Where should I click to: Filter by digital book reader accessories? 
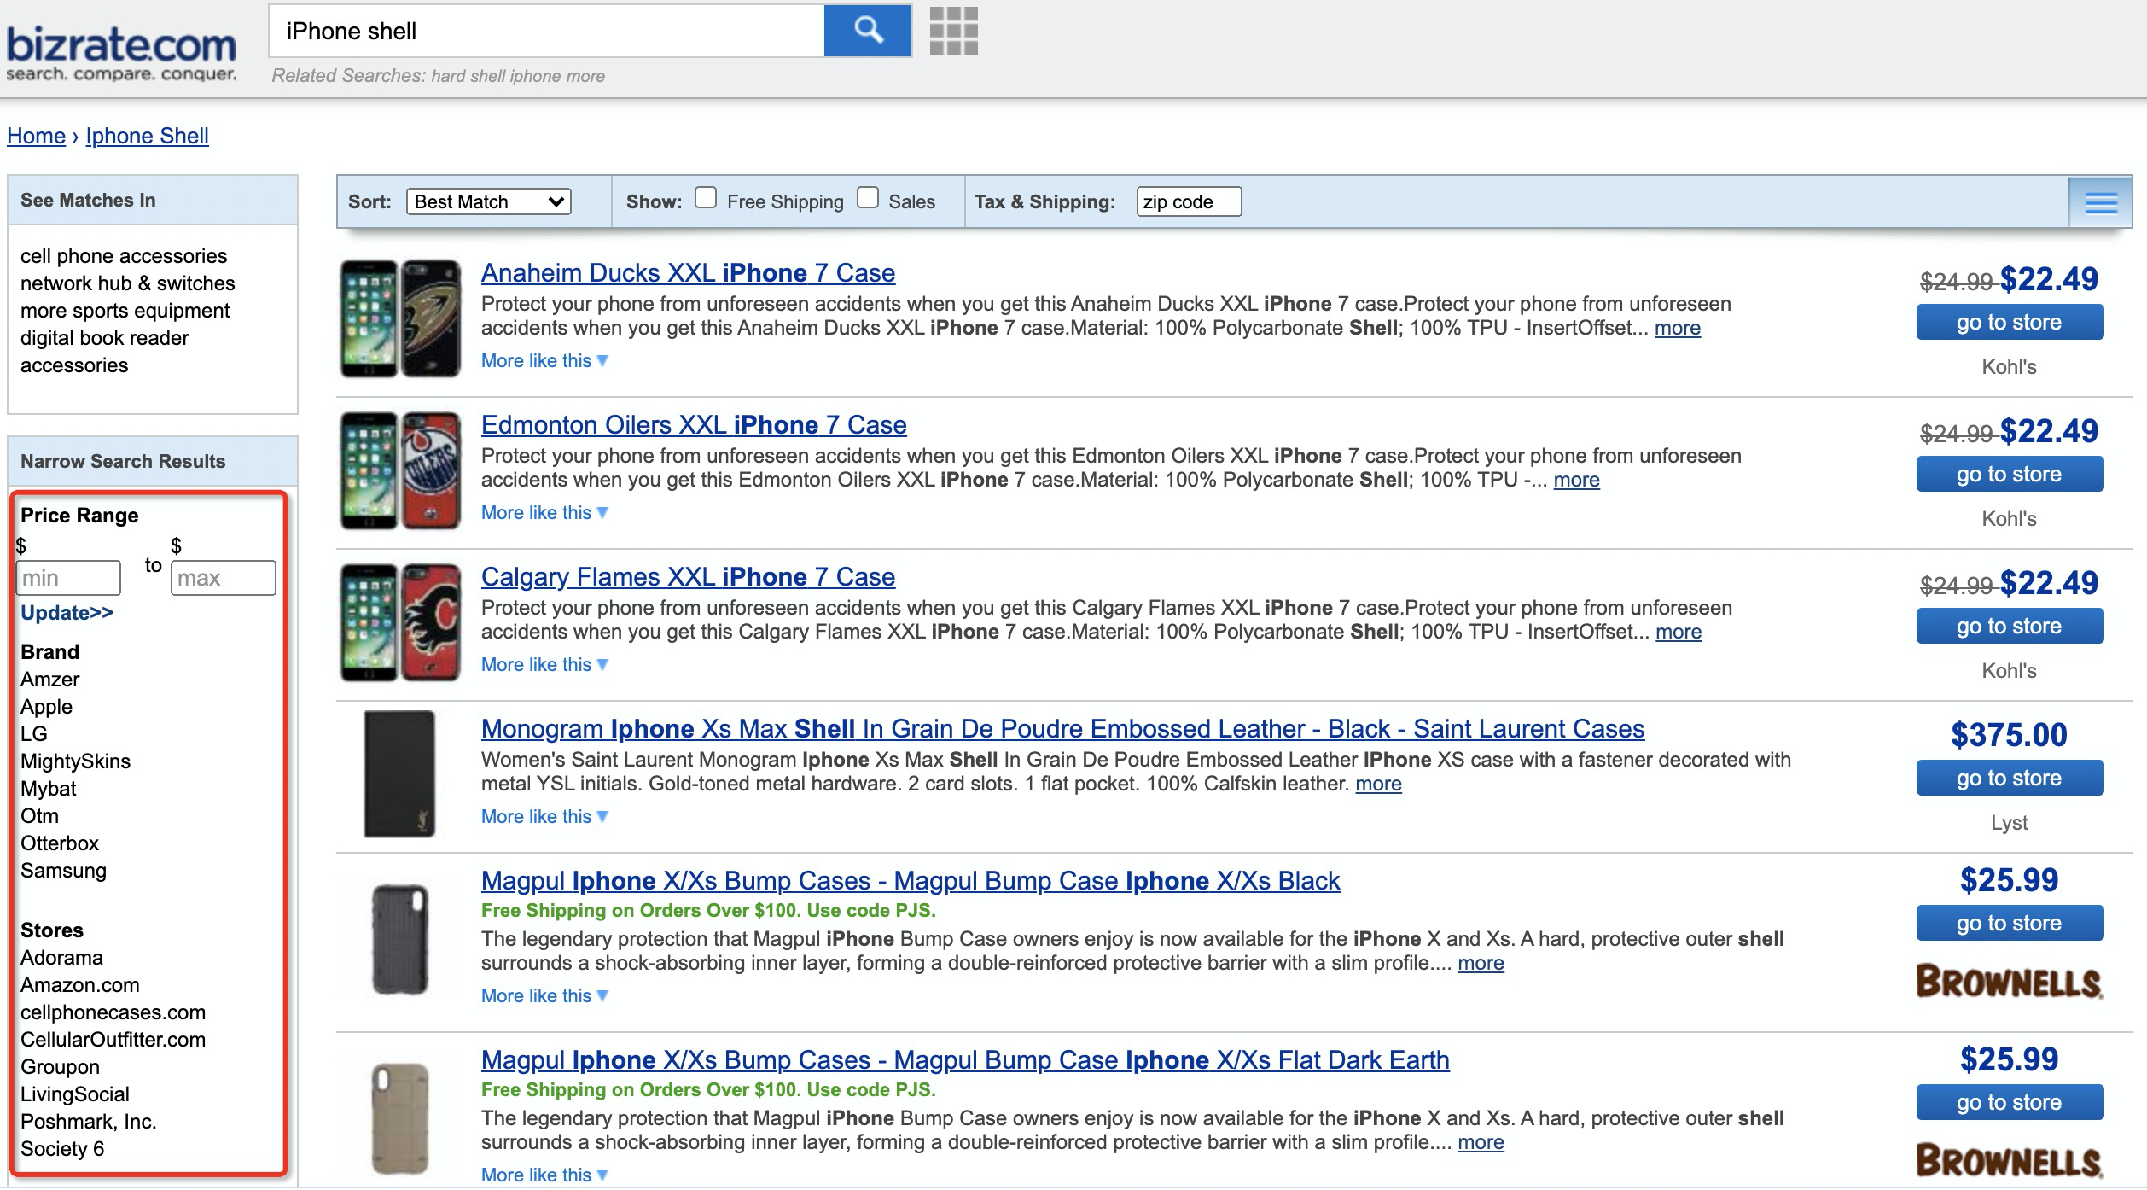105,352
